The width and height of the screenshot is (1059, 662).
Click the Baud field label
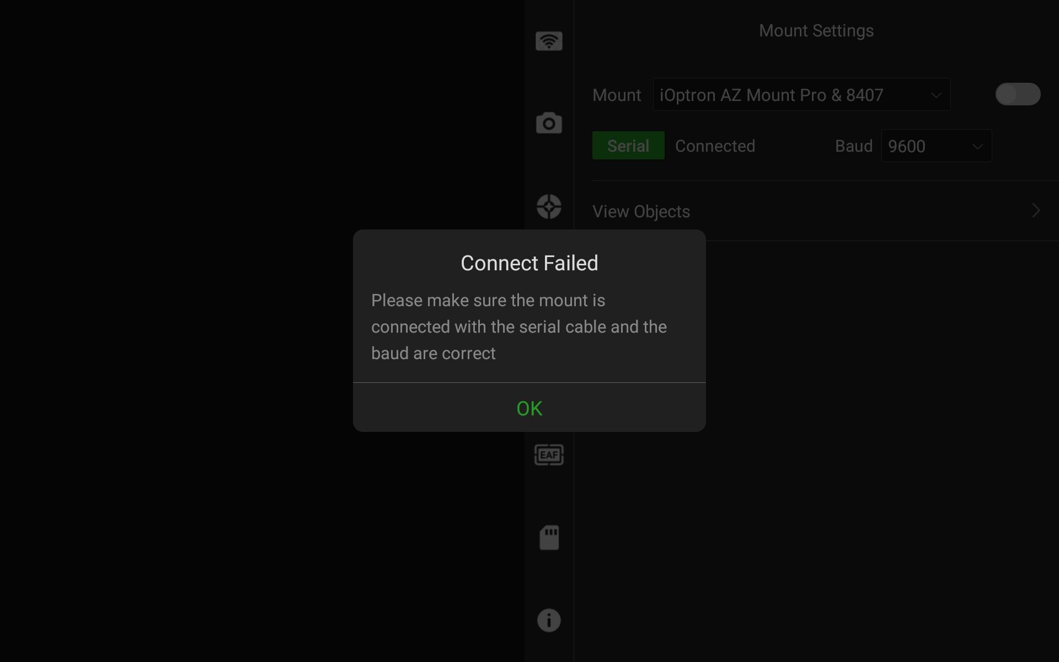tap(853, 146)
